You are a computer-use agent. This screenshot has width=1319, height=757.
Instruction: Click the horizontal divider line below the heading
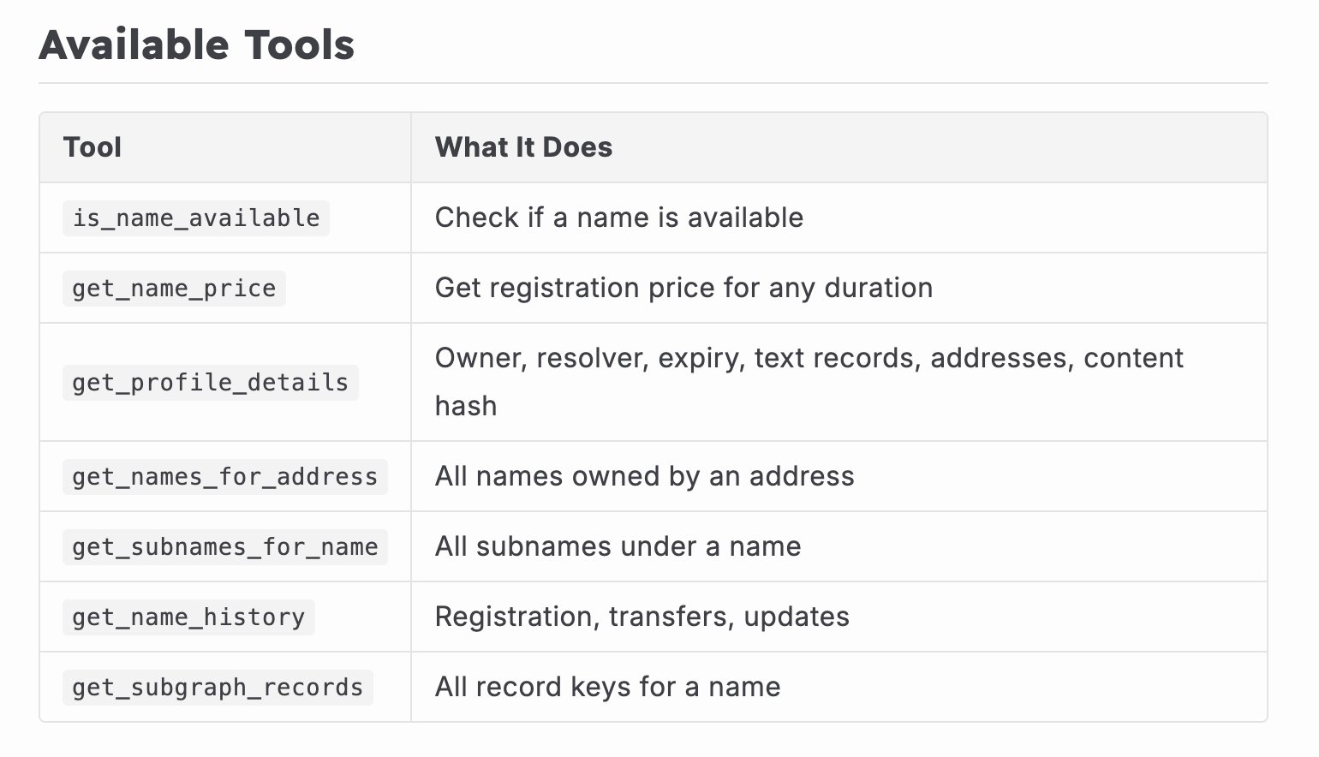pyautogui.click(x=654, y=83)
